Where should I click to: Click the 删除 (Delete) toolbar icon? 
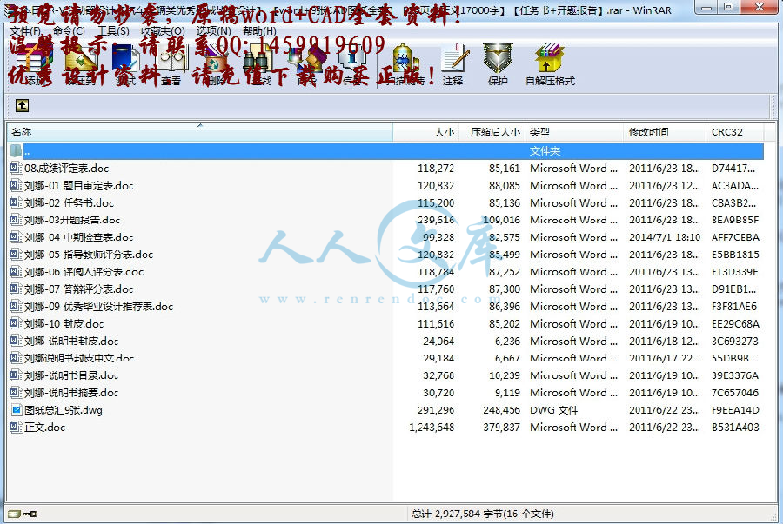[216, 65]
